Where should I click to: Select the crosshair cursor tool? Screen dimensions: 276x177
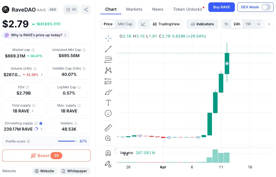click(108, 38)
